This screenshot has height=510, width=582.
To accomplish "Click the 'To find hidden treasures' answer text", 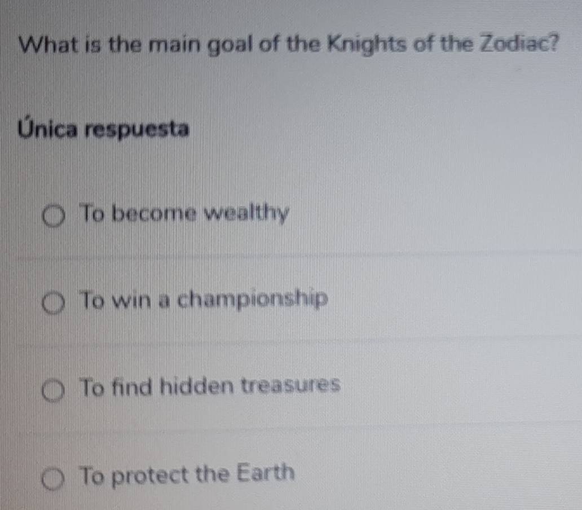I will pyautogui.click(x=210, y=386).
